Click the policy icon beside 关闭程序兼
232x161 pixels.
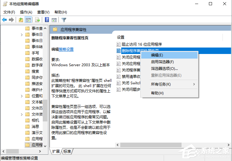coord(118,70)
